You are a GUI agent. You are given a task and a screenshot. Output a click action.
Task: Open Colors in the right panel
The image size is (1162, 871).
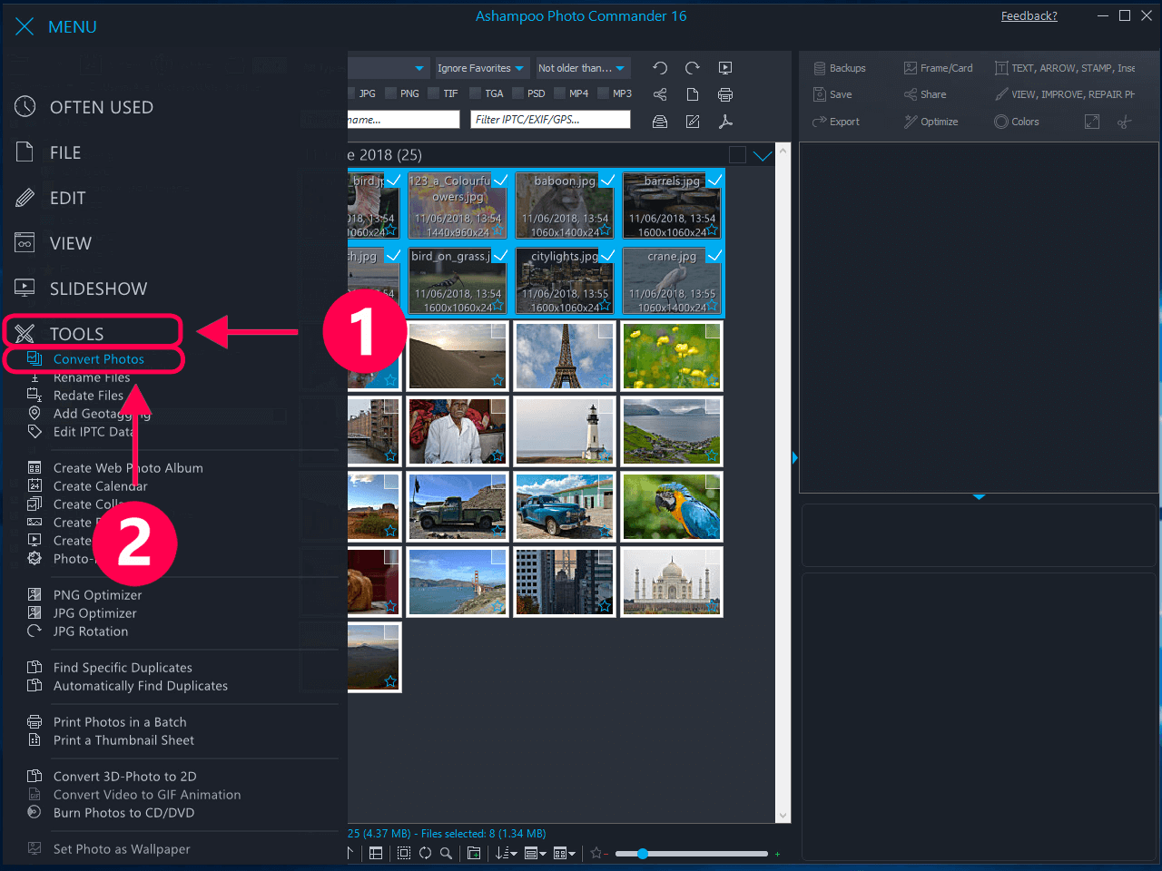point(1017,122)
